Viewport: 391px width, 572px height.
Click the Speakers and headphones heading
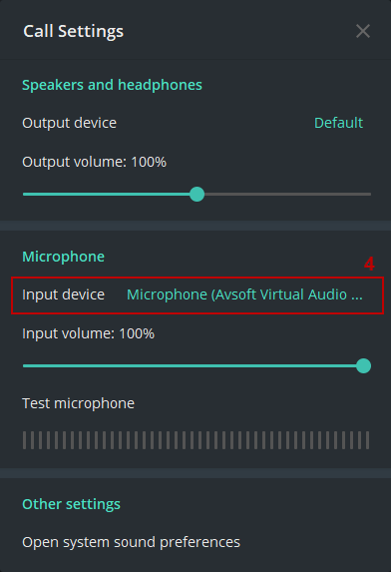click(112, 85)
